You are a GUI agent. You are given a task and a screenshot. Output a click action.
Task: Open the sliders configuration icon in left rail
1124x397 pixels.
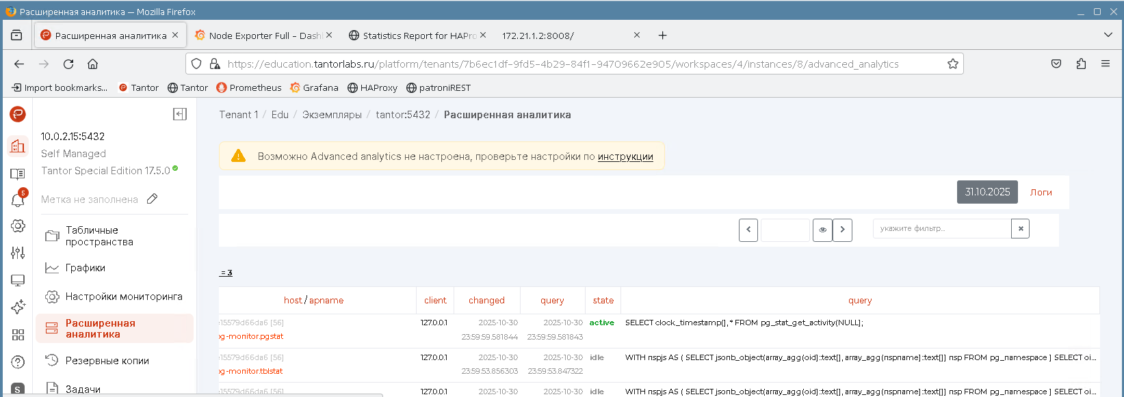click(x=18, y=253)
